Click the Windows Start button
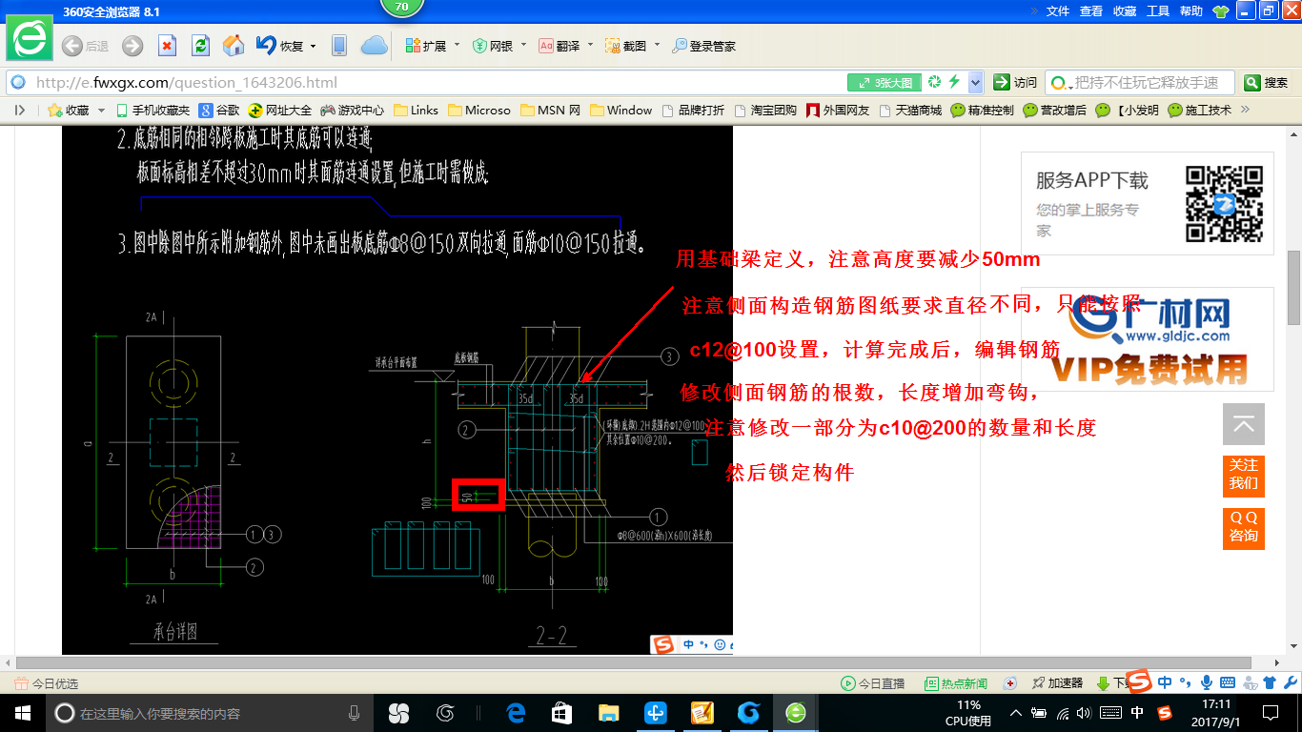The width and height of the screenshot is (1302, 732). pyautogui.click(x=22, y=713)
